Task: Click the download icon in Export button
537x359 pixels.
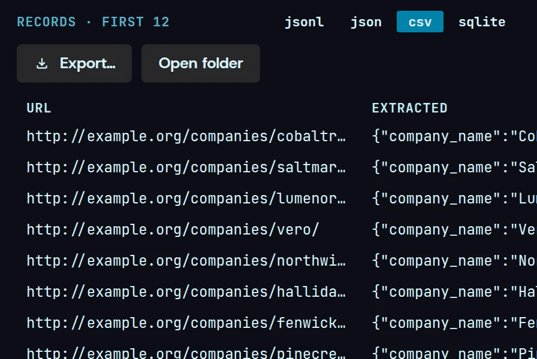Action: [x=42, y=63]
